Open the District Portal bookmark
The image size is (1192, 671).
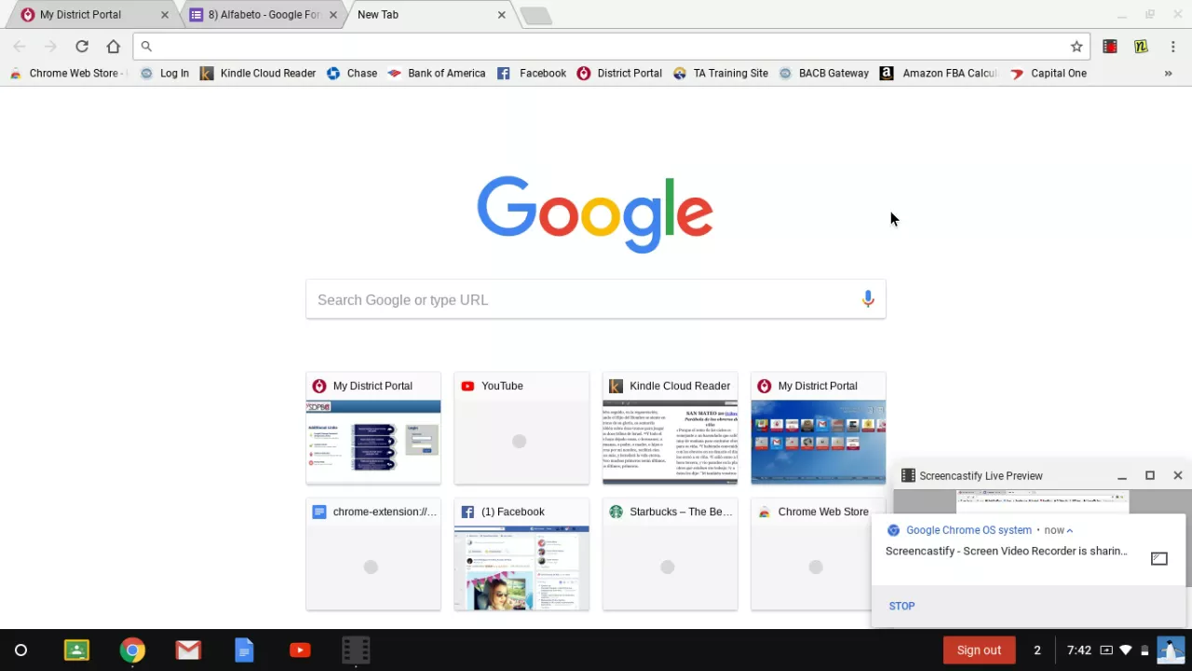pos(619,73)
